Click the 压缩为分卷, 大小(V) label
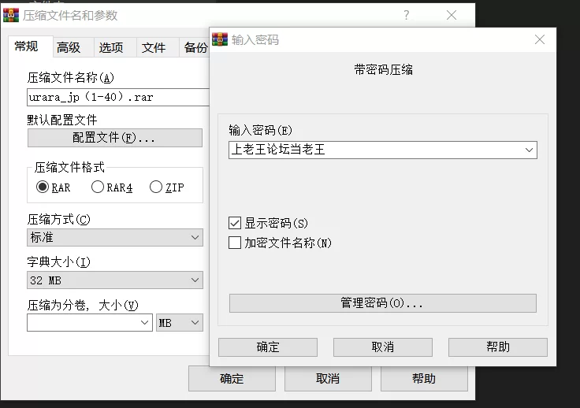 tap(83, 306)
